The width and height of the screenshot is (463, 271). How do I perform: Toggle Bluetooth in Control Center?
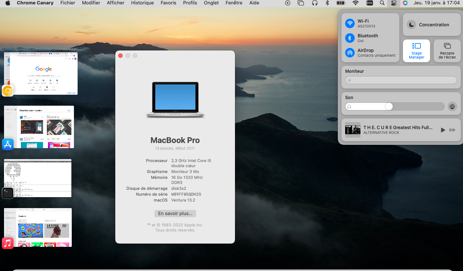click(x=350, y=38)
